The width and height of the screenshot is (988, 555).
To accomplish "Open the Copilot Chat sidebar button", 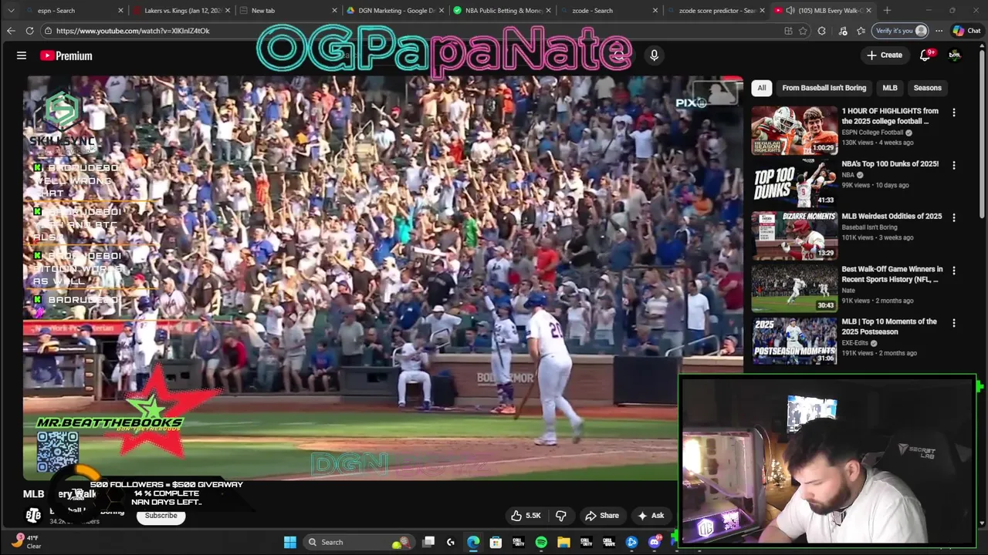I will point(966,31).
